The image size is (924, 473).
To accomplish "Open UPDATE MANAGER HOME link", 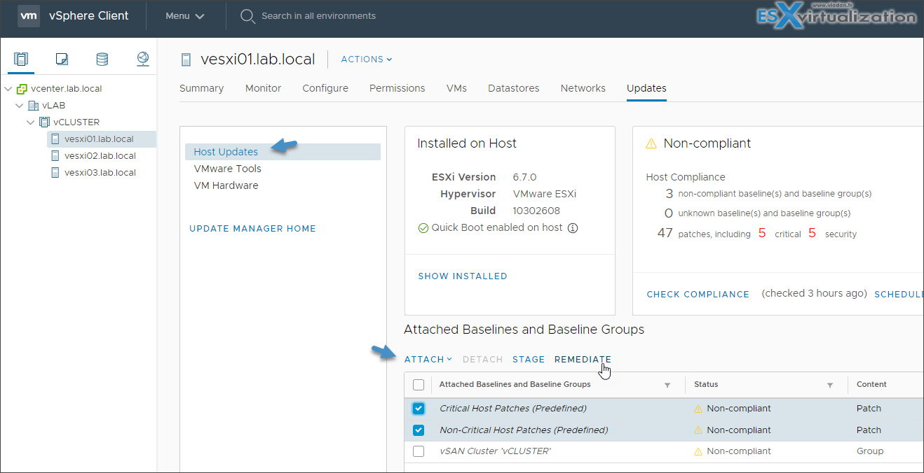I will (x=252, y=229).
